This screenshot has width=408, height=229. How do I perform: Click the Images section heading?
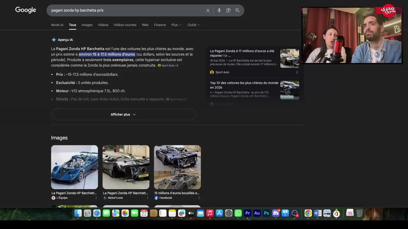[x=59, y=138]
